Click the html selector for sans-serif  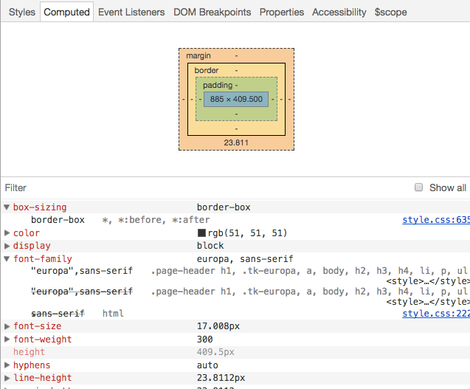[x=113, y=314]
